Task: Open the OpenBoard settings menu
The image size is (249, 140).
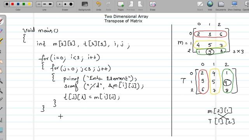Action: click(246, 6)
